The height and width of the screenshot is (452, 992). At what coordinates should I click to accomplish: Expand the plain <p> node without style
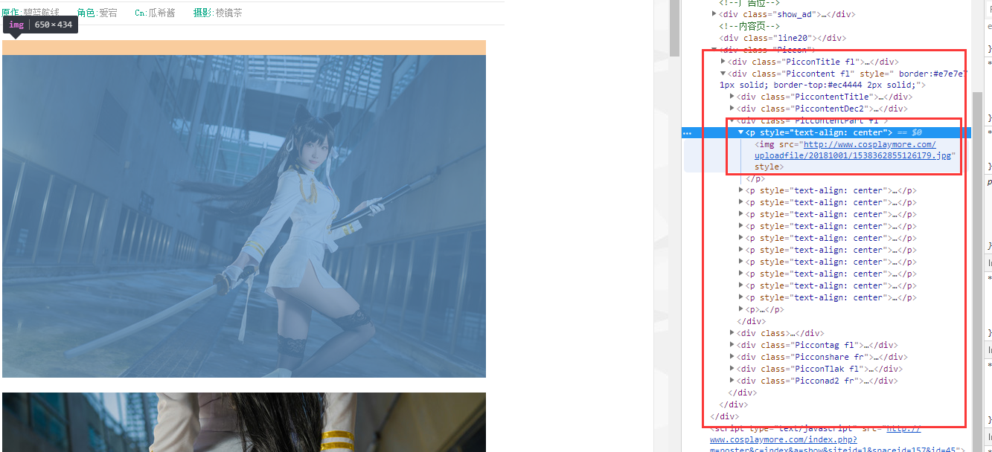(x=741, y=309)
